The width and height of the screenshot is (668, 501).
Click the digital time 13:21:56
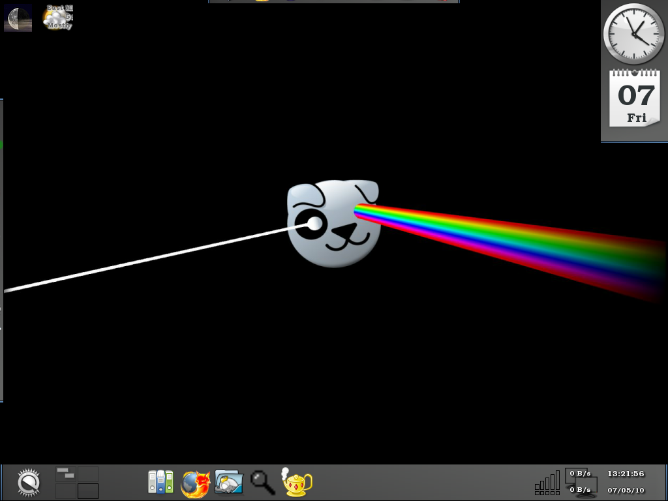[x=626, y=474]
